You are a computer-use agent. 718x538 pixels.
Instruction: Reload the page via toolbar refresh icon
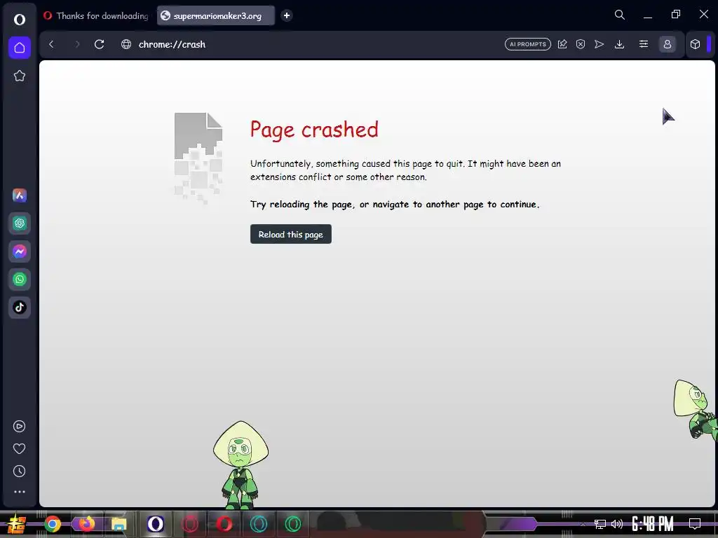click(x=100, y=44)
